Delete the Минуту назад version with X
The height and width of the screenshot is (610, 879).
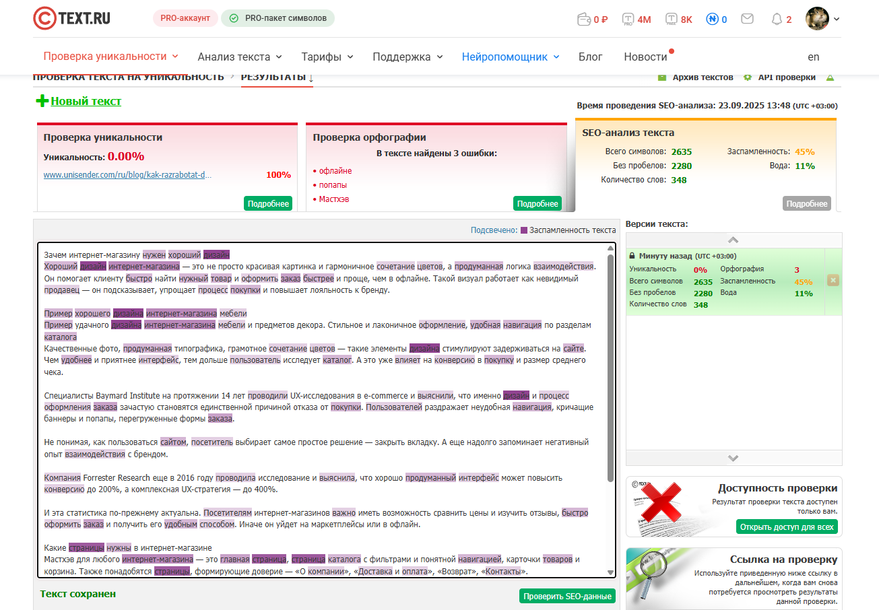coord(833,280)
